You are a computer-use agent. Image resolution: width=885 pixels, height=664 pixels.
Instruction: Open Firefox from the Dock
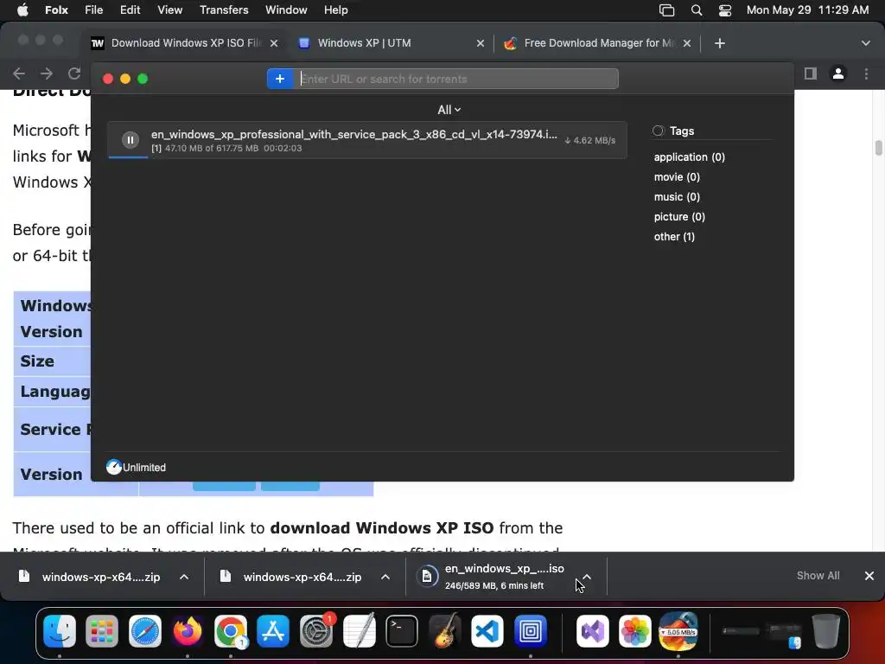[x=188, y=630]
